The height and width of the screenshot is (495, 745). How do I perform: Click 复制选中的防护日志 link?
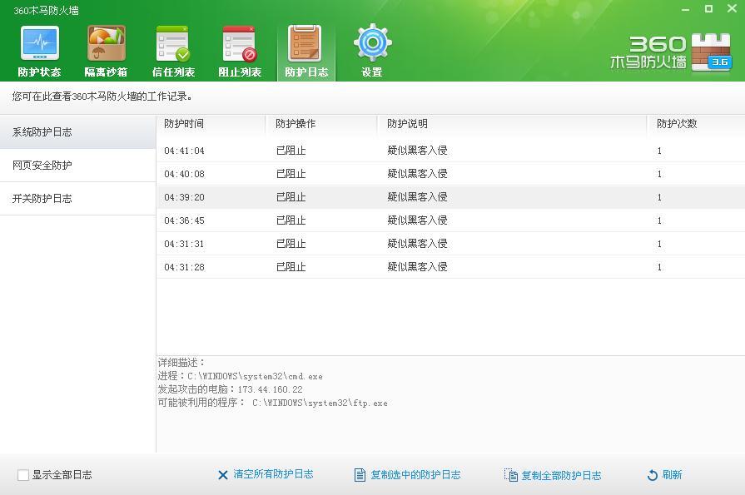coord(407,475)
